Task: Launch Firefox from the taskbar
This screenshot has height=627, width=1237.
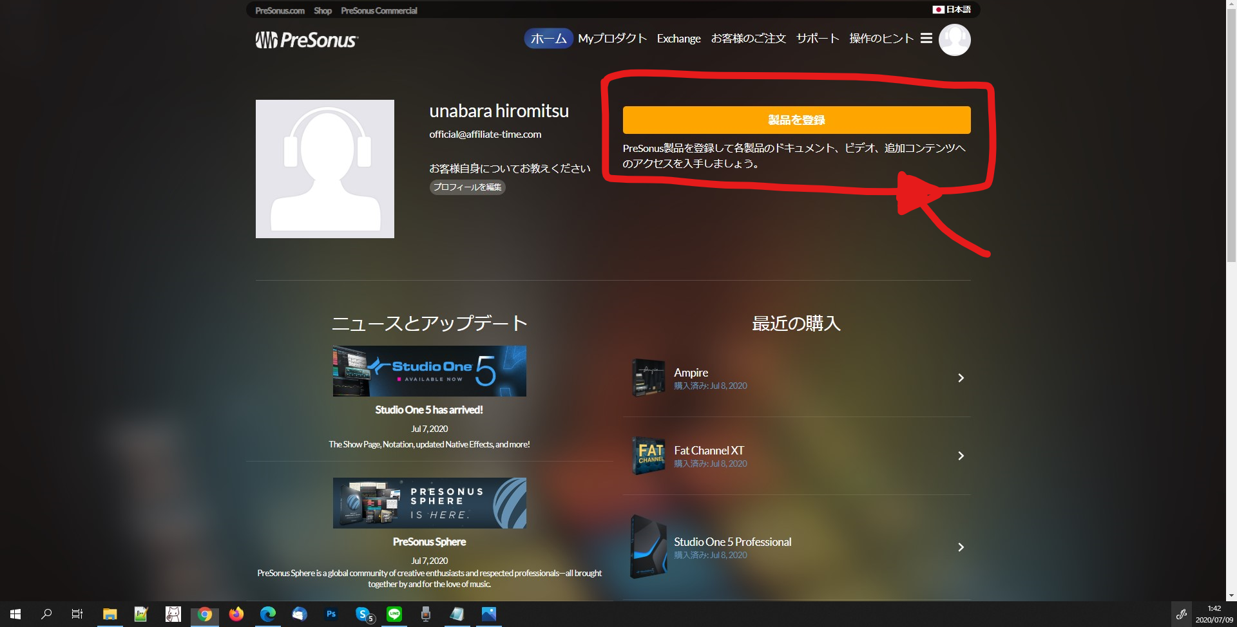Action: click(236, 614)
